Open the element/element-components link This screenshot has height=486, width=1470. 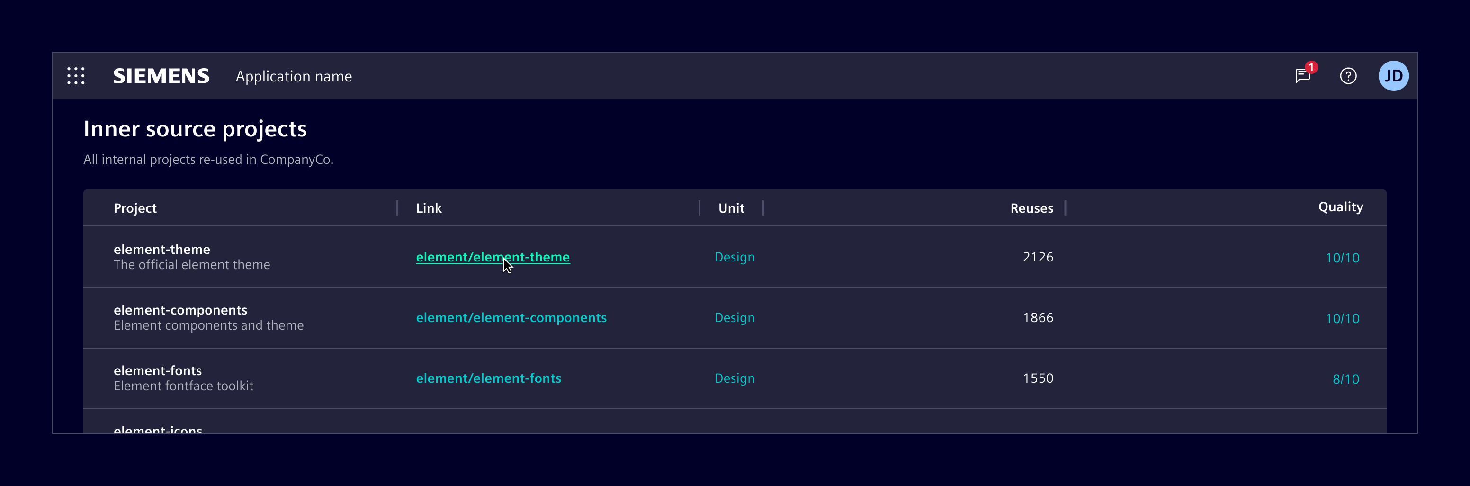click(511, 317)
